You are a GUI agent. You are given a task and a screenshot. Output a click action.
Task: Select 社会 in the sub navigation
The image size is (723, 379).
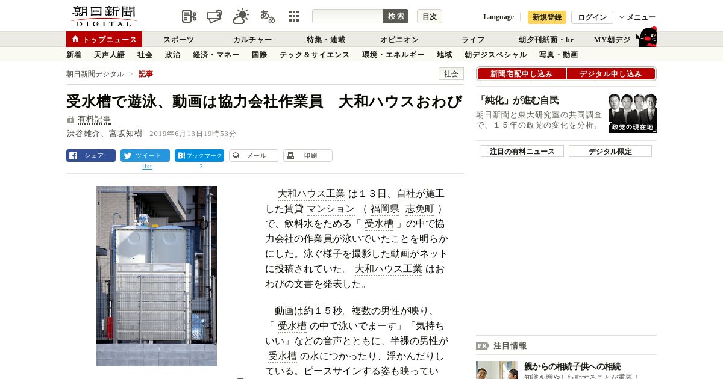[x=145, y=54]
